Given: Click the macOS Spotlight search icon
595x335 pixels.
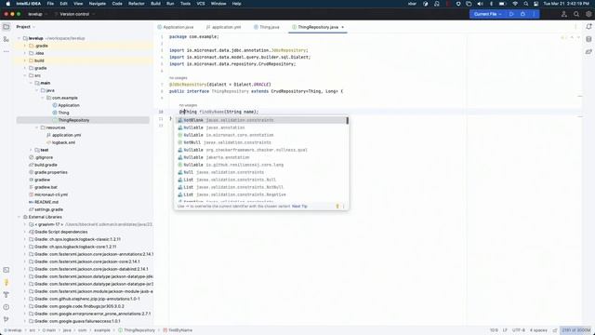Looking at the screenshot, I should point(525,4).
